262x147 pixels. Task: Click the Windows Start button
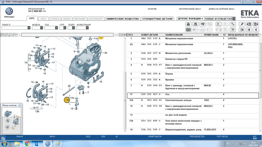pos(4,144)
